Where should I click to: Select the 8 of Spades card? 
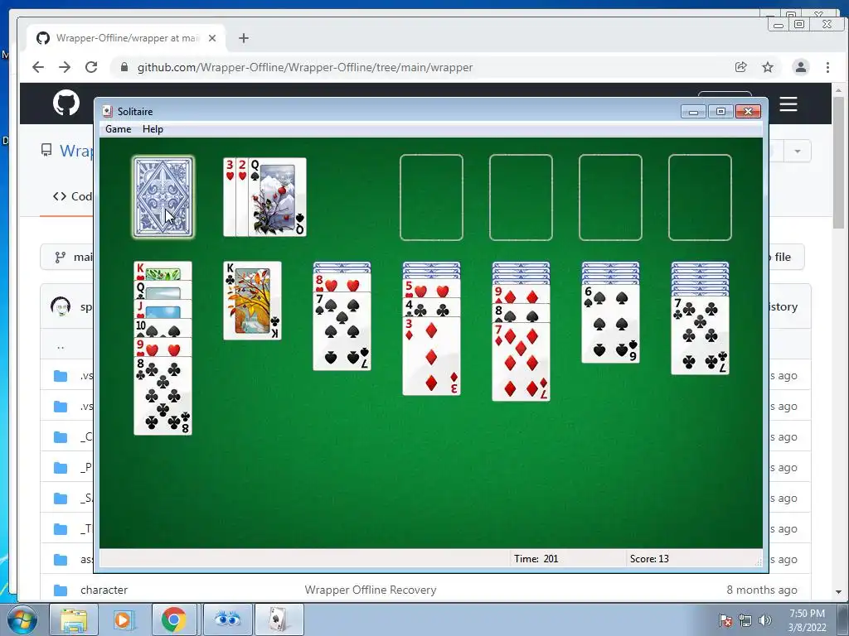click(521, 314)
